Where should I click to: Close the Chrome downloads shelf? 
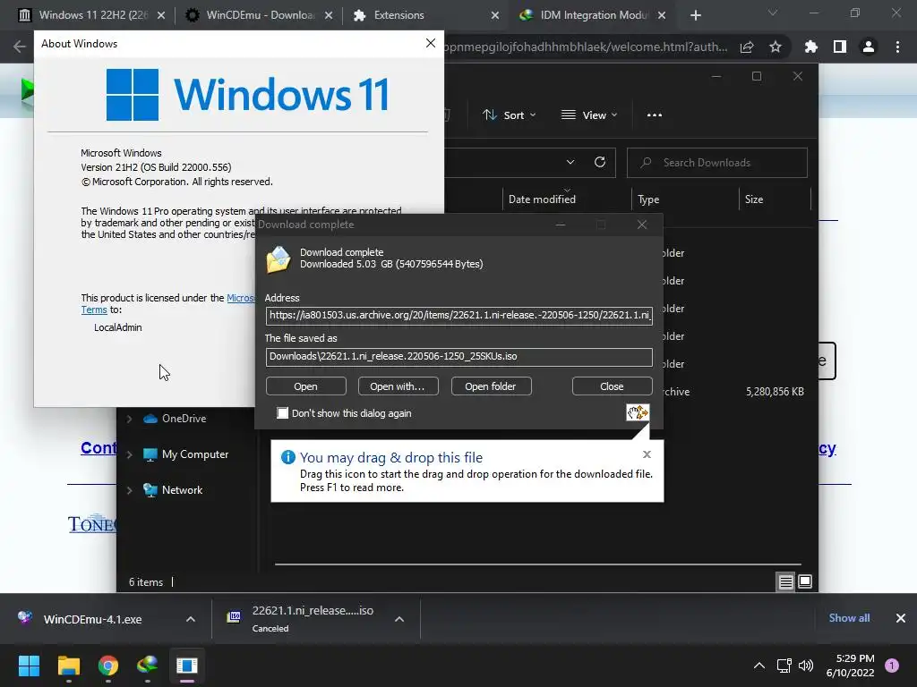[x=901, y=618]
